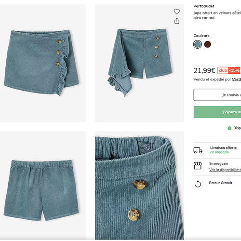
Task: Click the share icon below the heart
Action: (177, 21)
